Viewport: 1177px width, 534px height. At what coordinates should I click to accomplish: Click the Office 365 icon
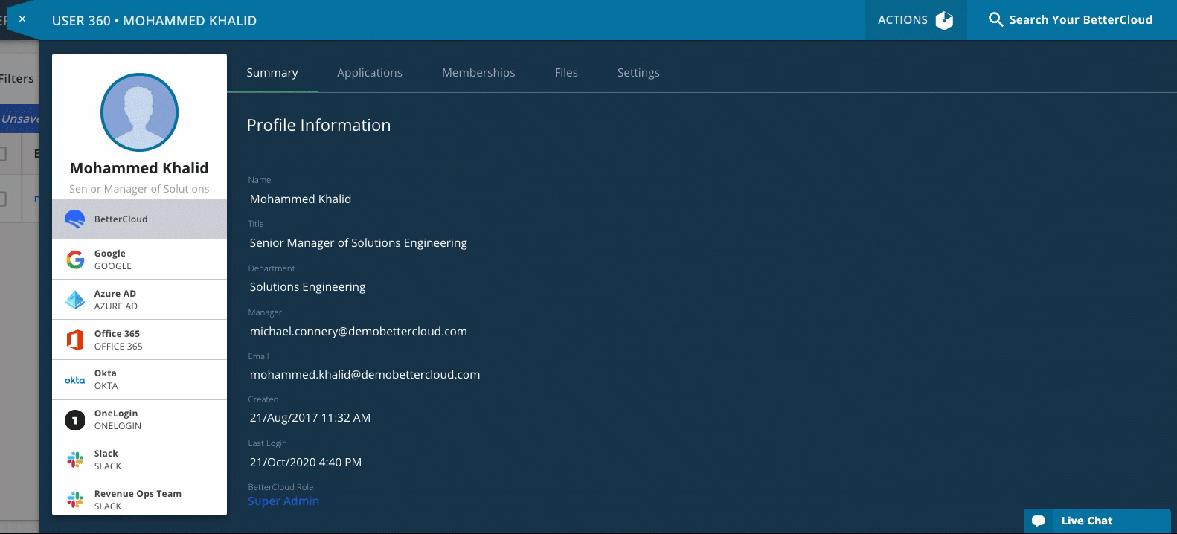(75, 340)
